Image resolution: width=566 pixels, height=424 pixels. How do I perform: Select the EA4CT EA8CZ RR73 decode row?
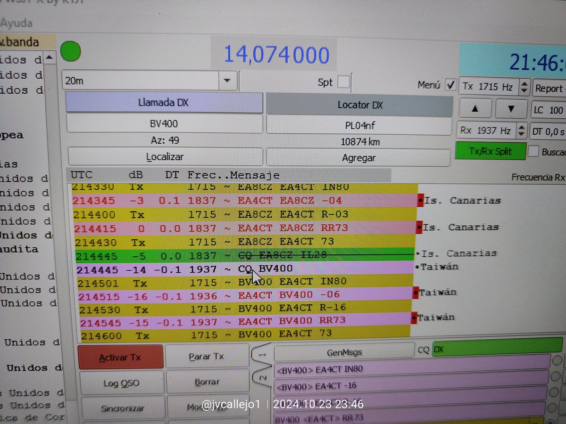[244, 228]
